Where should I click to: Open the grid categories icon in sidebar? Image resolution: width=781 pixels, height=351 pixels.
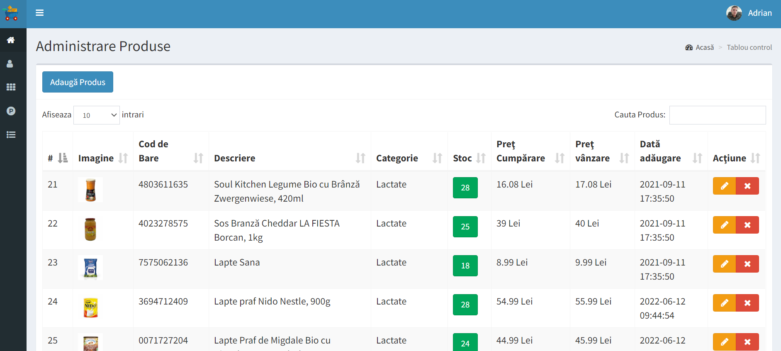(x=11, y=87)
